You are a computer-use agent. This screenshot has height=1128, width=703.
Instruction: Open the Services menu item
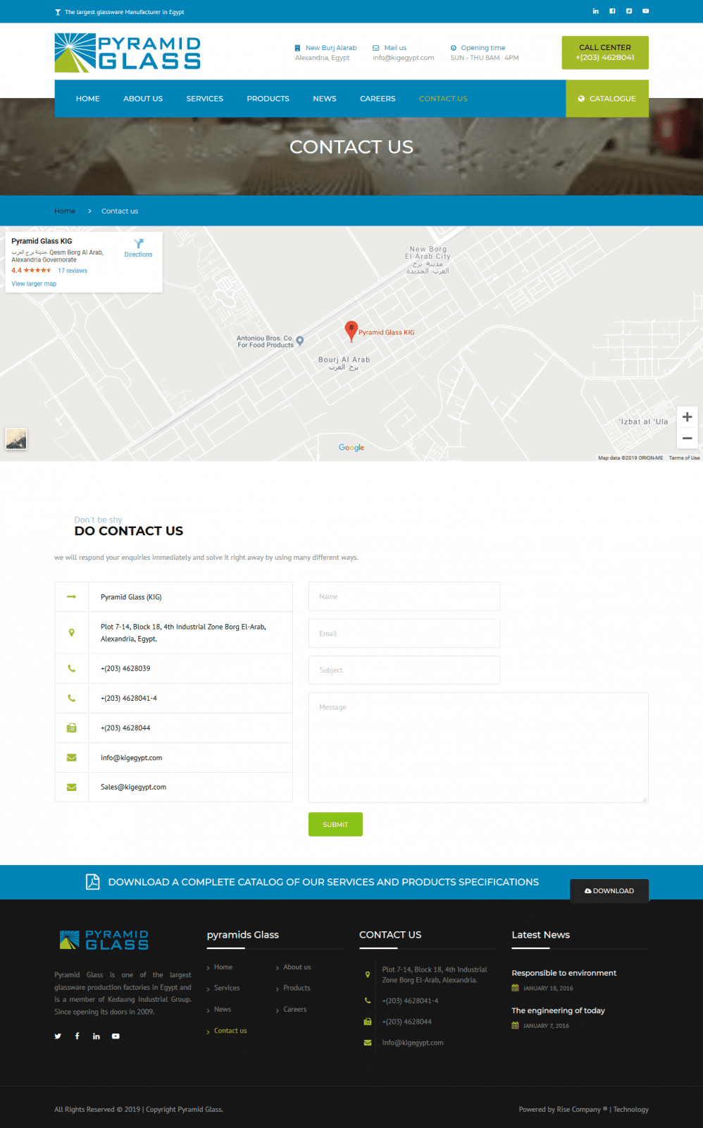click(205, 99)
